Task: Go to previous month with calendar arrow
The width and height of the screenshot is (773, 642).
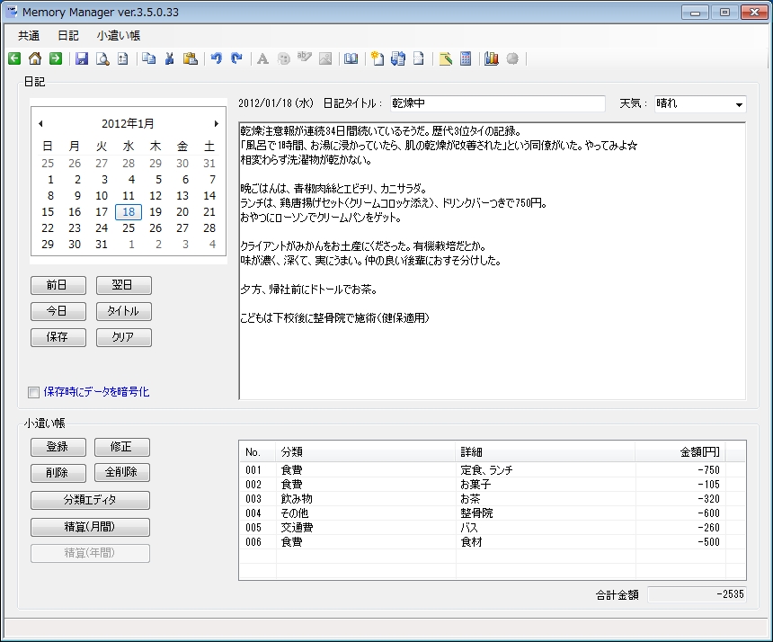Action: (40, 124)
